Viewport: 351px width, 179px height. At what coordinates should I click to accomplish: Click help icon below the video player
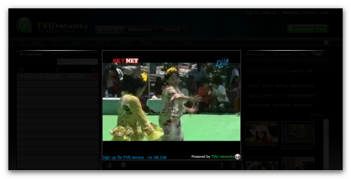click(x=221, y=166)
